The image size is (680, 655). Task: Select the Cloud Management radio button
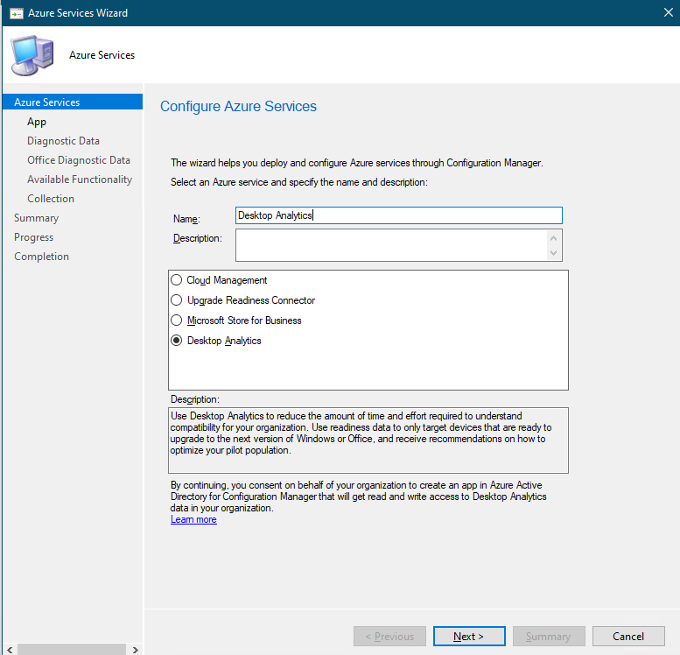click(177, 280)
